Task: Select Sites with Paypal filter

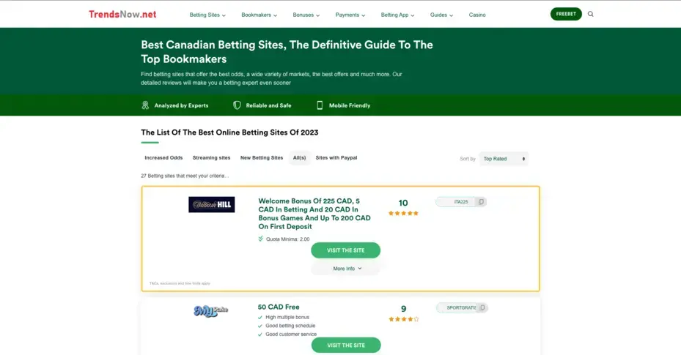Action: [x=336, y=158]
